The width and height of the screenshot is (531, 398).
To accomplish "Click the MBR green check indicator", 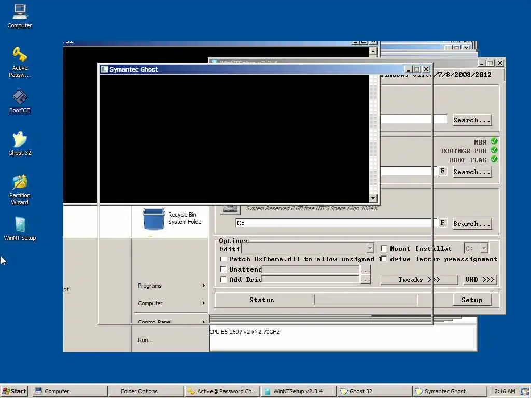I will click(x=494, y=141).
